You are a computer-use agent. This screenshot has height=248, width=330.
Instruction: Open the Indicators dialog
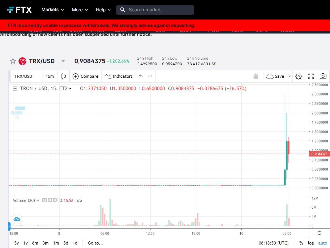(119, 76)
